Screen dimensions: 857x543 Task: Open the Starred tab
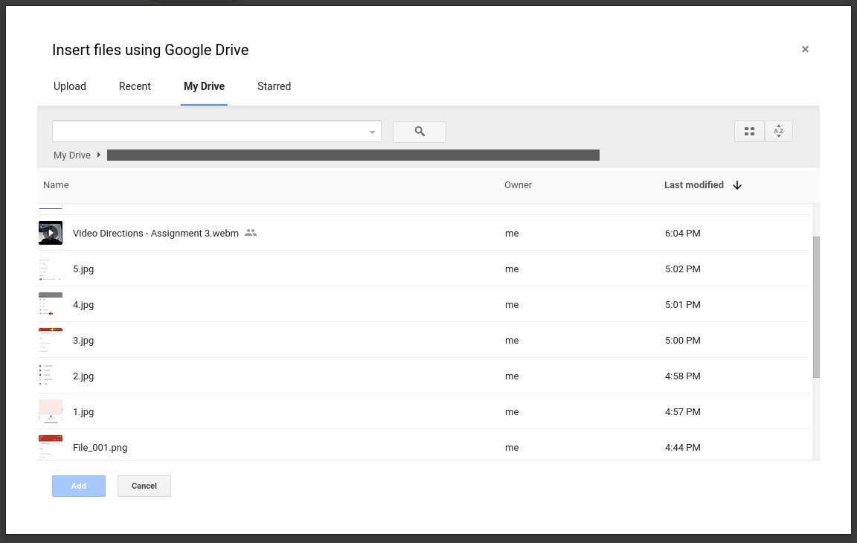point(274,86)
